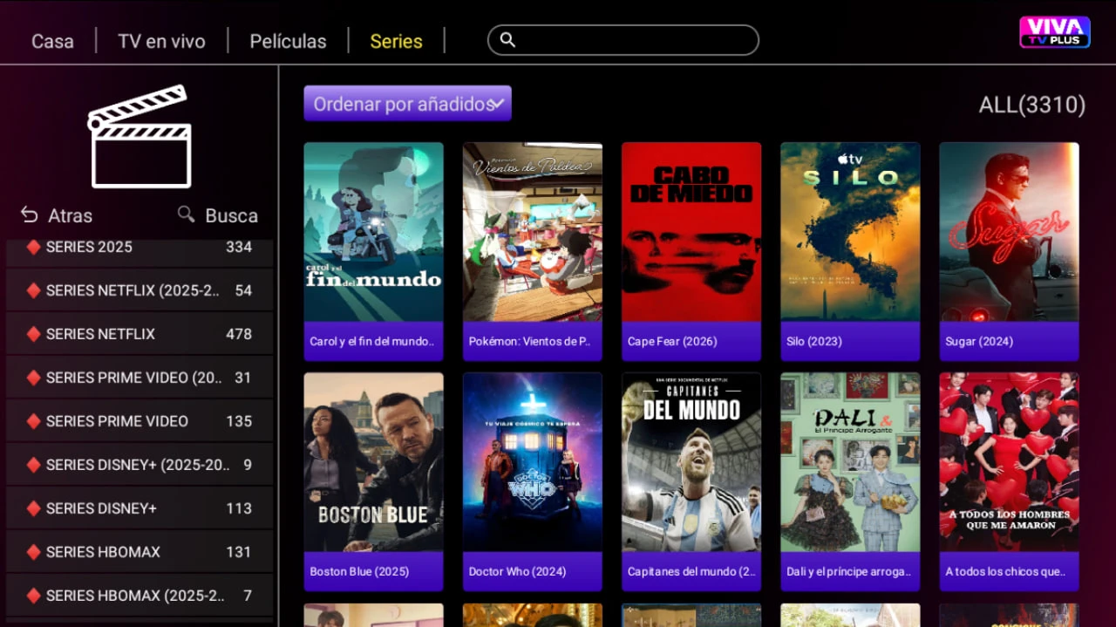Viewport: 1116px width, 627px height.
Task: Open the Doctor Who poster
Action: [533, 462]
